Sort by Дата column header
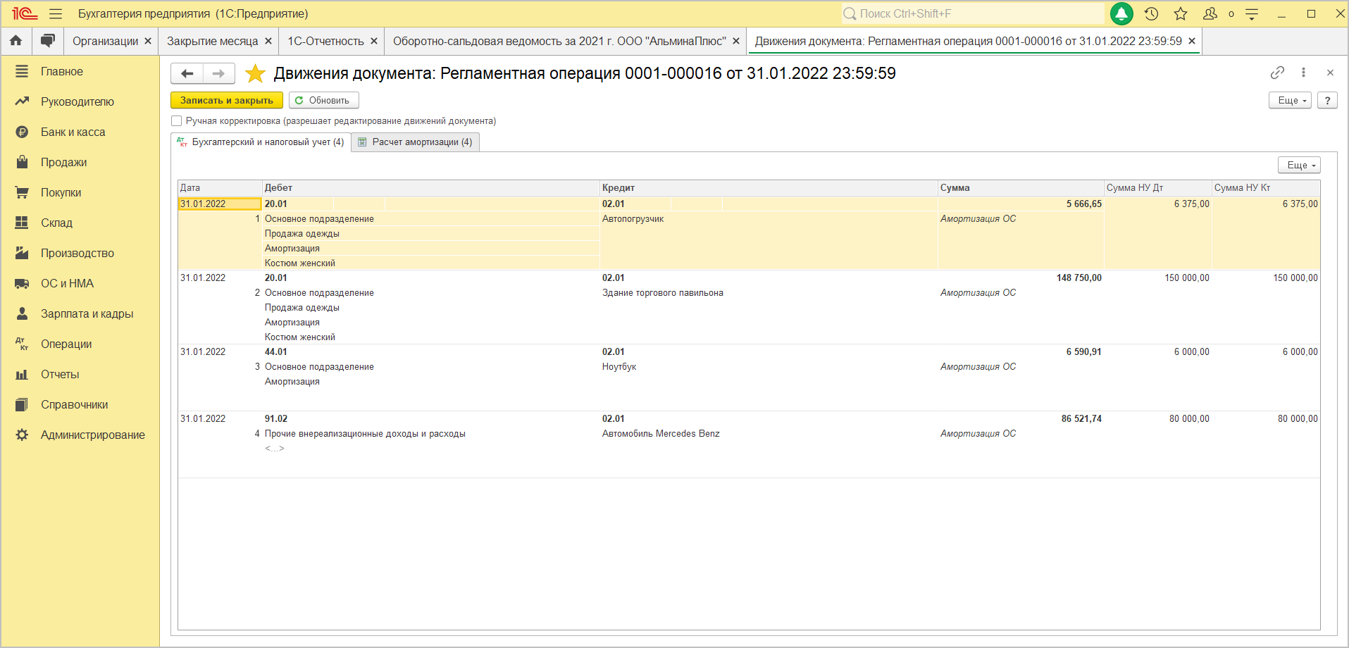The width and height of the screenshot is (1349, 648). [220, 188]
